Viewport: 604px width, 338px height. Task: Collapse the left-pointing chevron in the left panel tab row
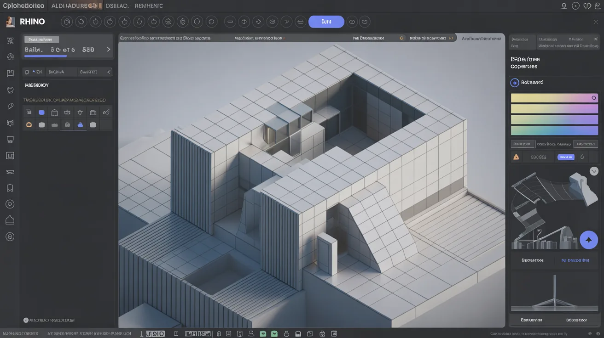109,72
